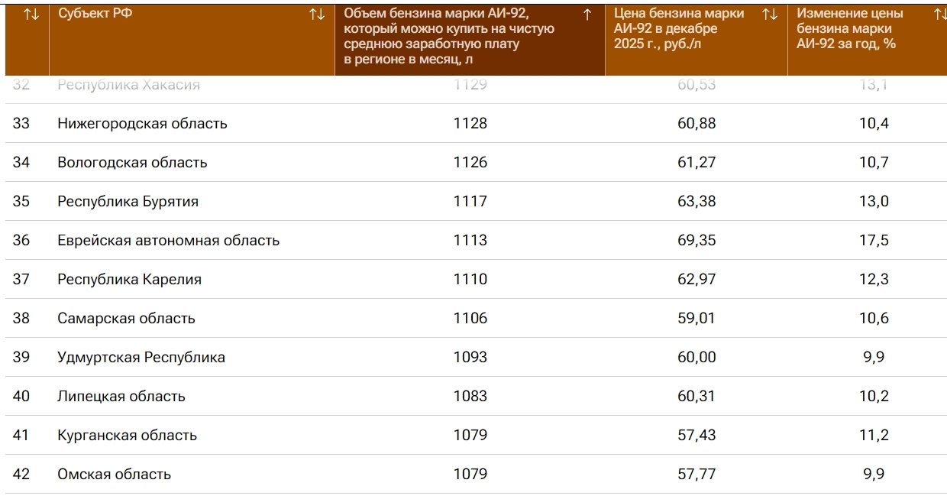
Task: Select the Курганская область row name
Action: 127,436
